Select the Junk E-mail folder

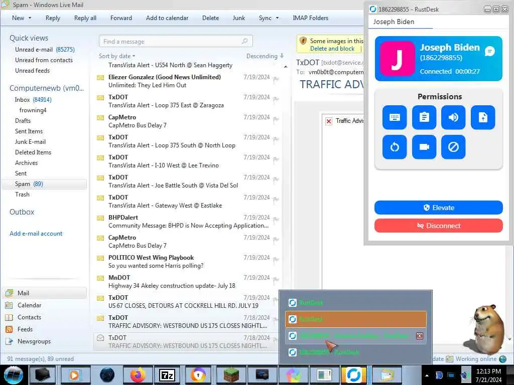30,142
